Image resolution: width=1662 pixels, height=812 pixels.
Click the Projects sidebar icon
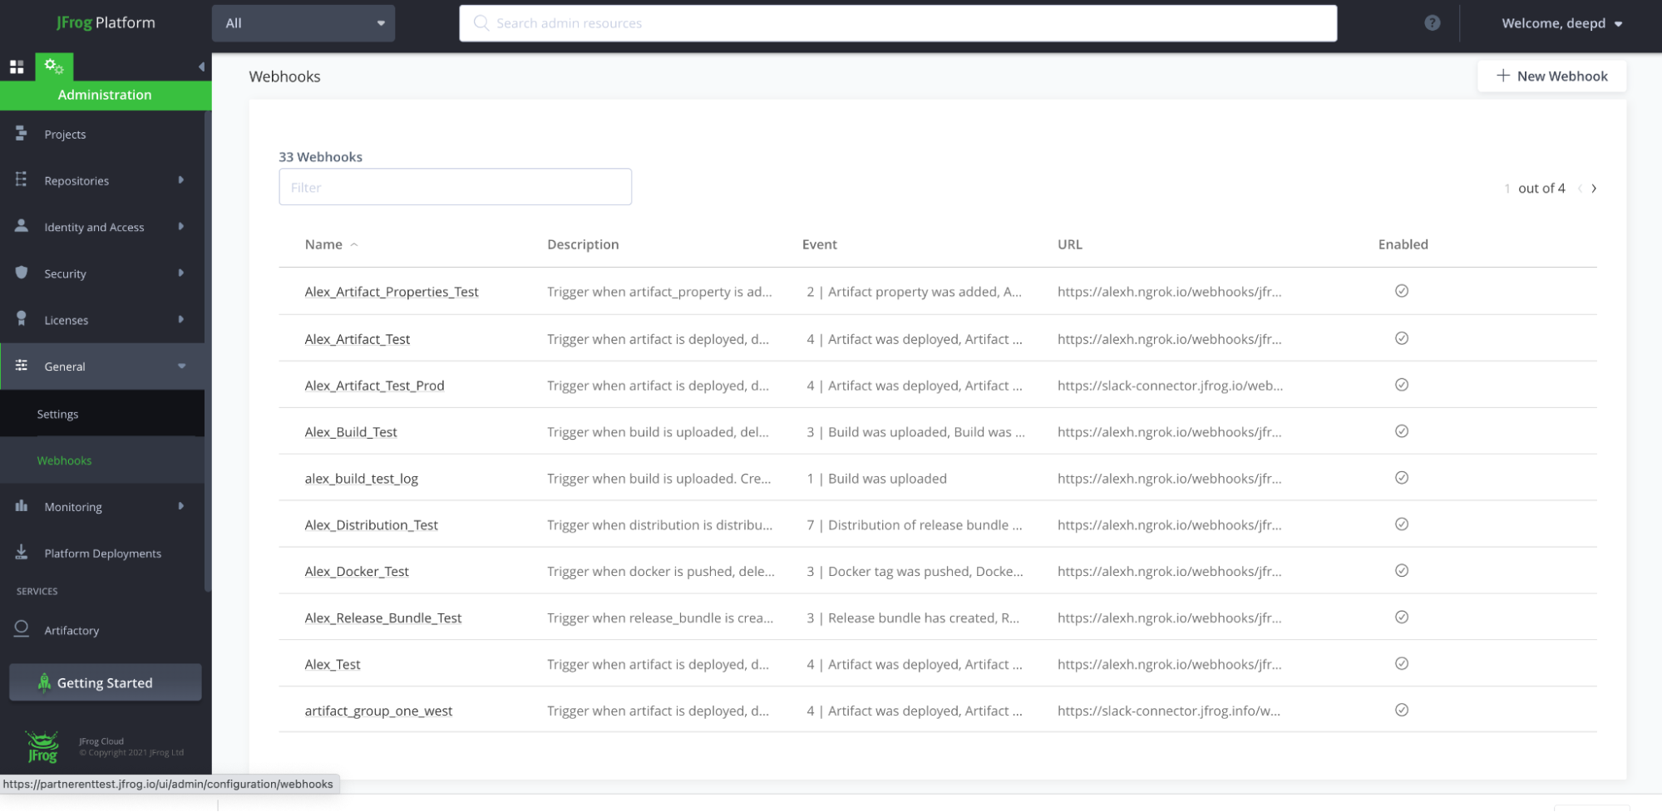click(22, 134)
